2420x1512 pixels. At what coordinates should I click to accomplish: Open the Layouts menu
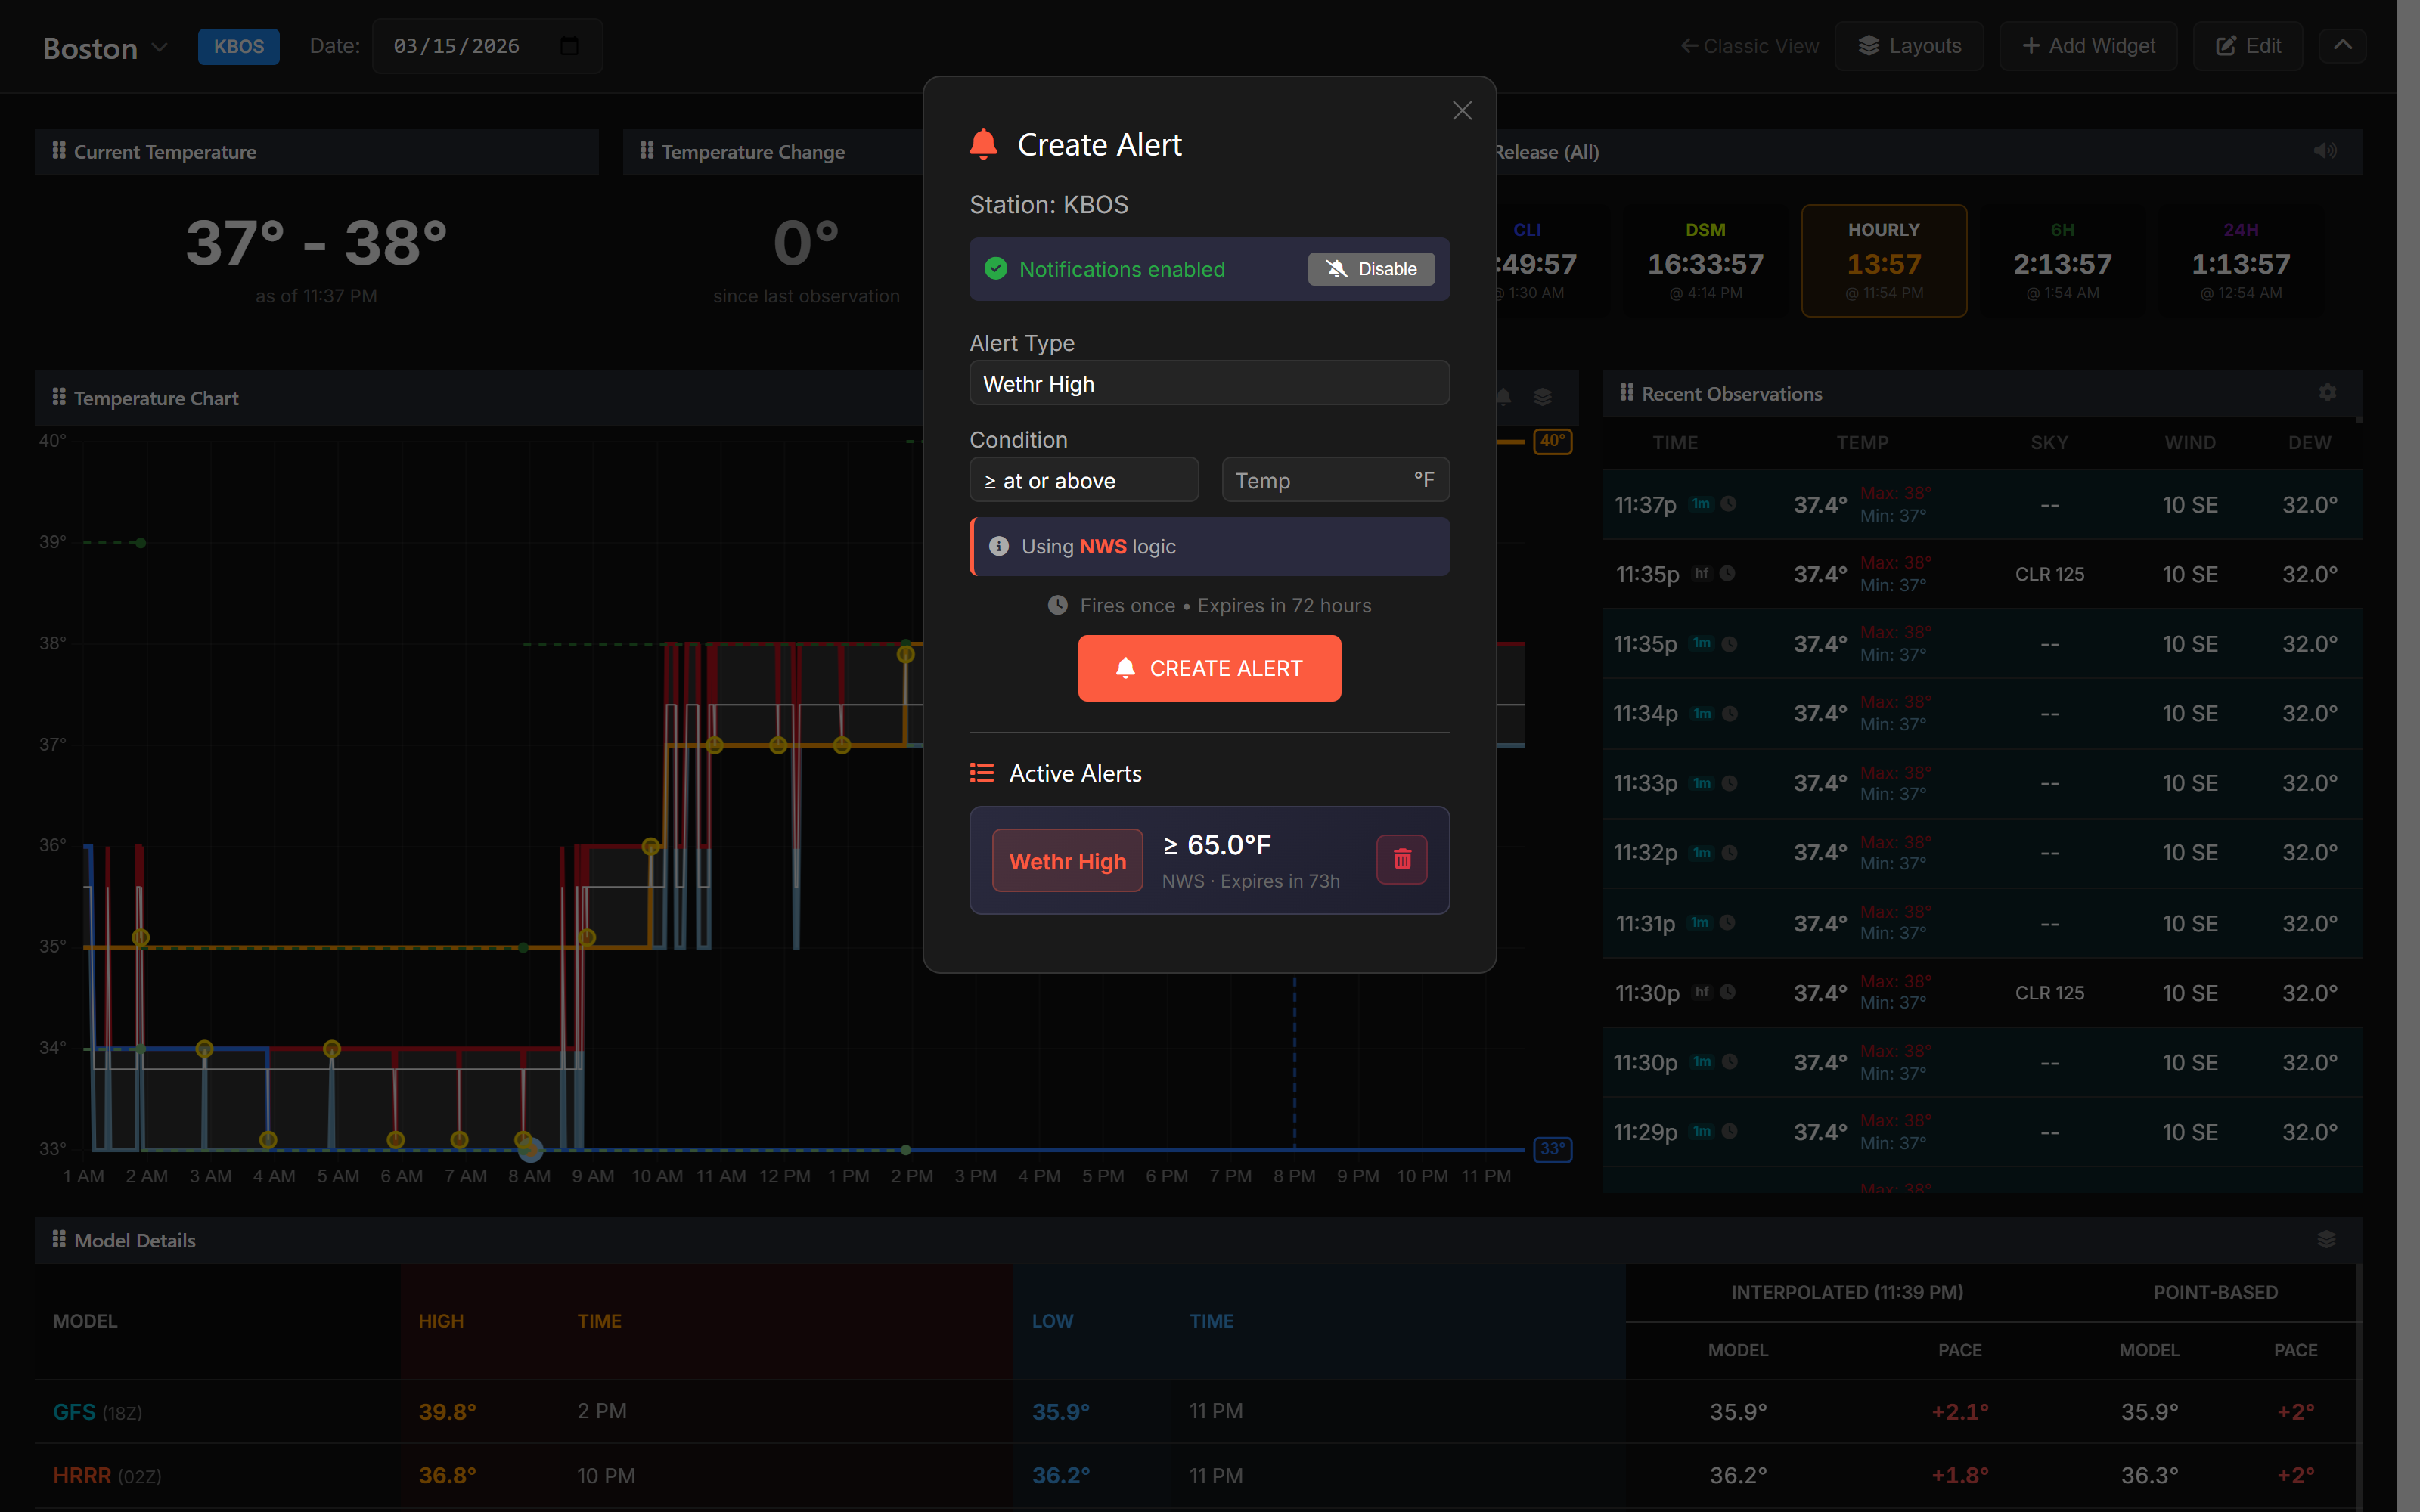tap(1909, 46)
